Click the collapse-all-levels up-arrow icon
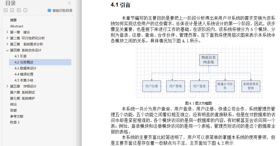The width and height of the screenshot is (280, 146). [x=12, y=10]
